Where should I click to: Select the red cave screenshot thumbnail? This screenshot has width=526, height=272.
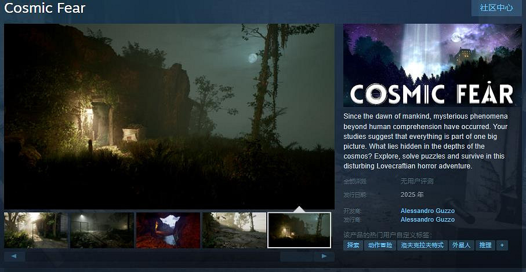(x=168, y=230)
